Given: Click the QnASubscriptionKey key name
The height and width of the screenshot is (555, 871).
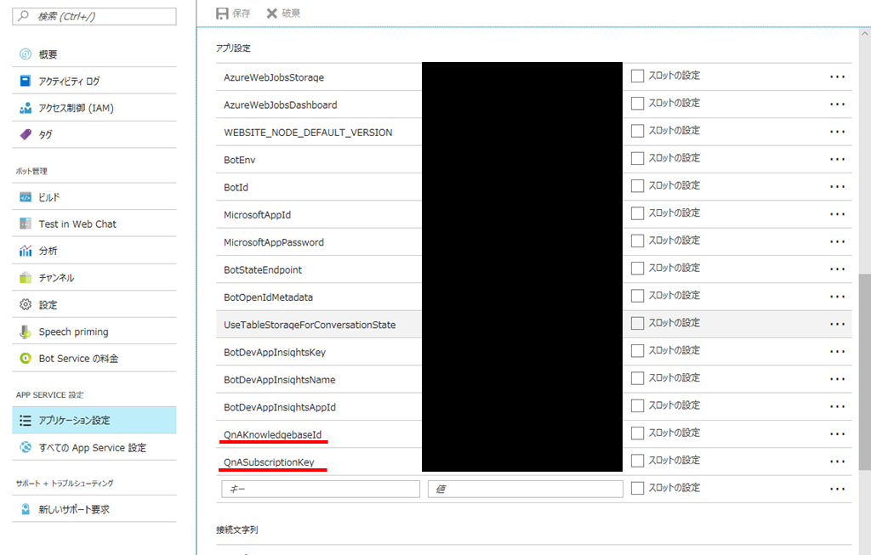Looking at the screenshot, I should pyautogui.click(x=269, y=462).
